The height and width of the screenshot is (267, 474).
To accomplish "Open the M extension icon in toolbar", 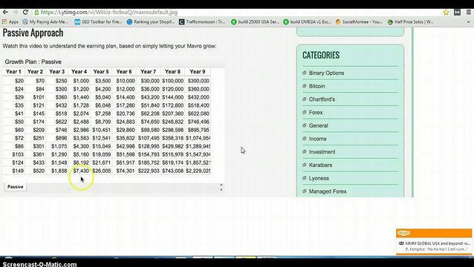I will pyautogui.click(x=457, y=13).
